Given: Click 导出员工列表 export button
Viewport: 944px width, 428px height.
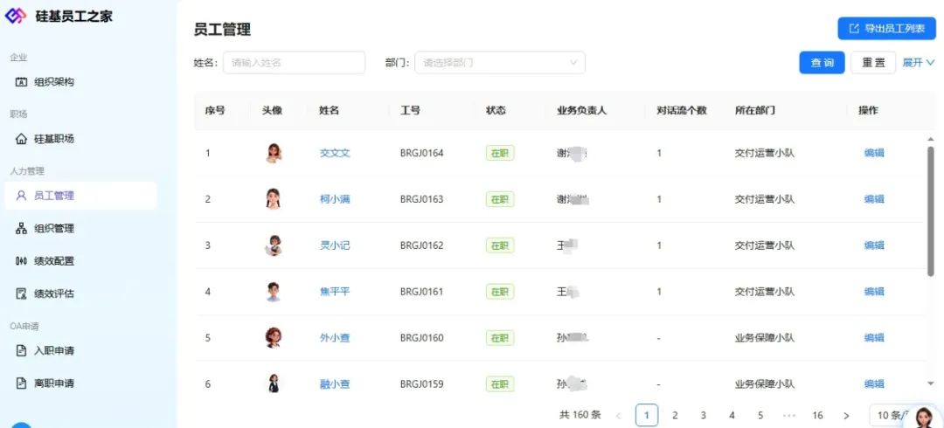Looking at the screenshot, I should pos(886,29).
